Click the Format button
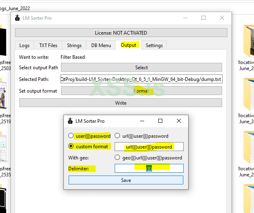Viewport: 254px width, 213px height. [141, 91]
